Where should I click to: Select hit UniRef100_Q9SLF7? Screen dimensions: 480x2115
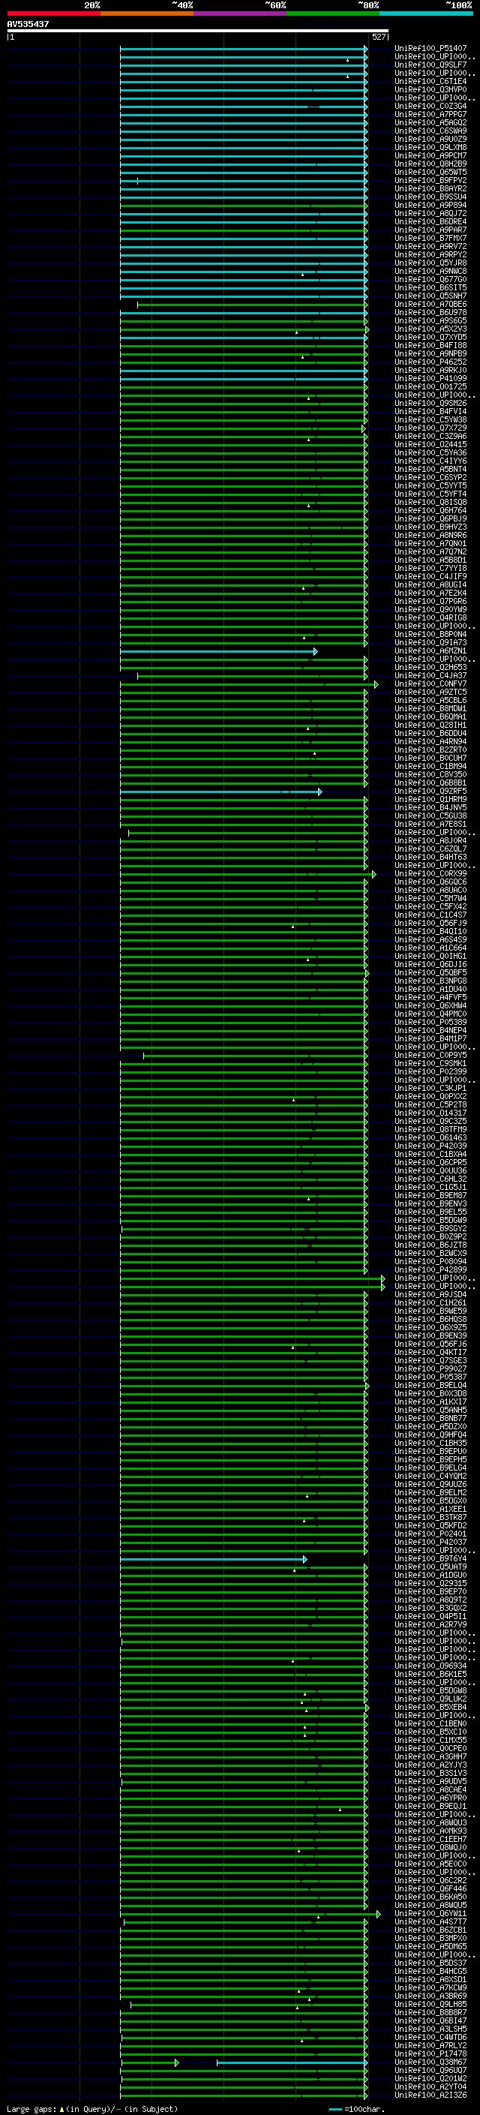[430, 65]
